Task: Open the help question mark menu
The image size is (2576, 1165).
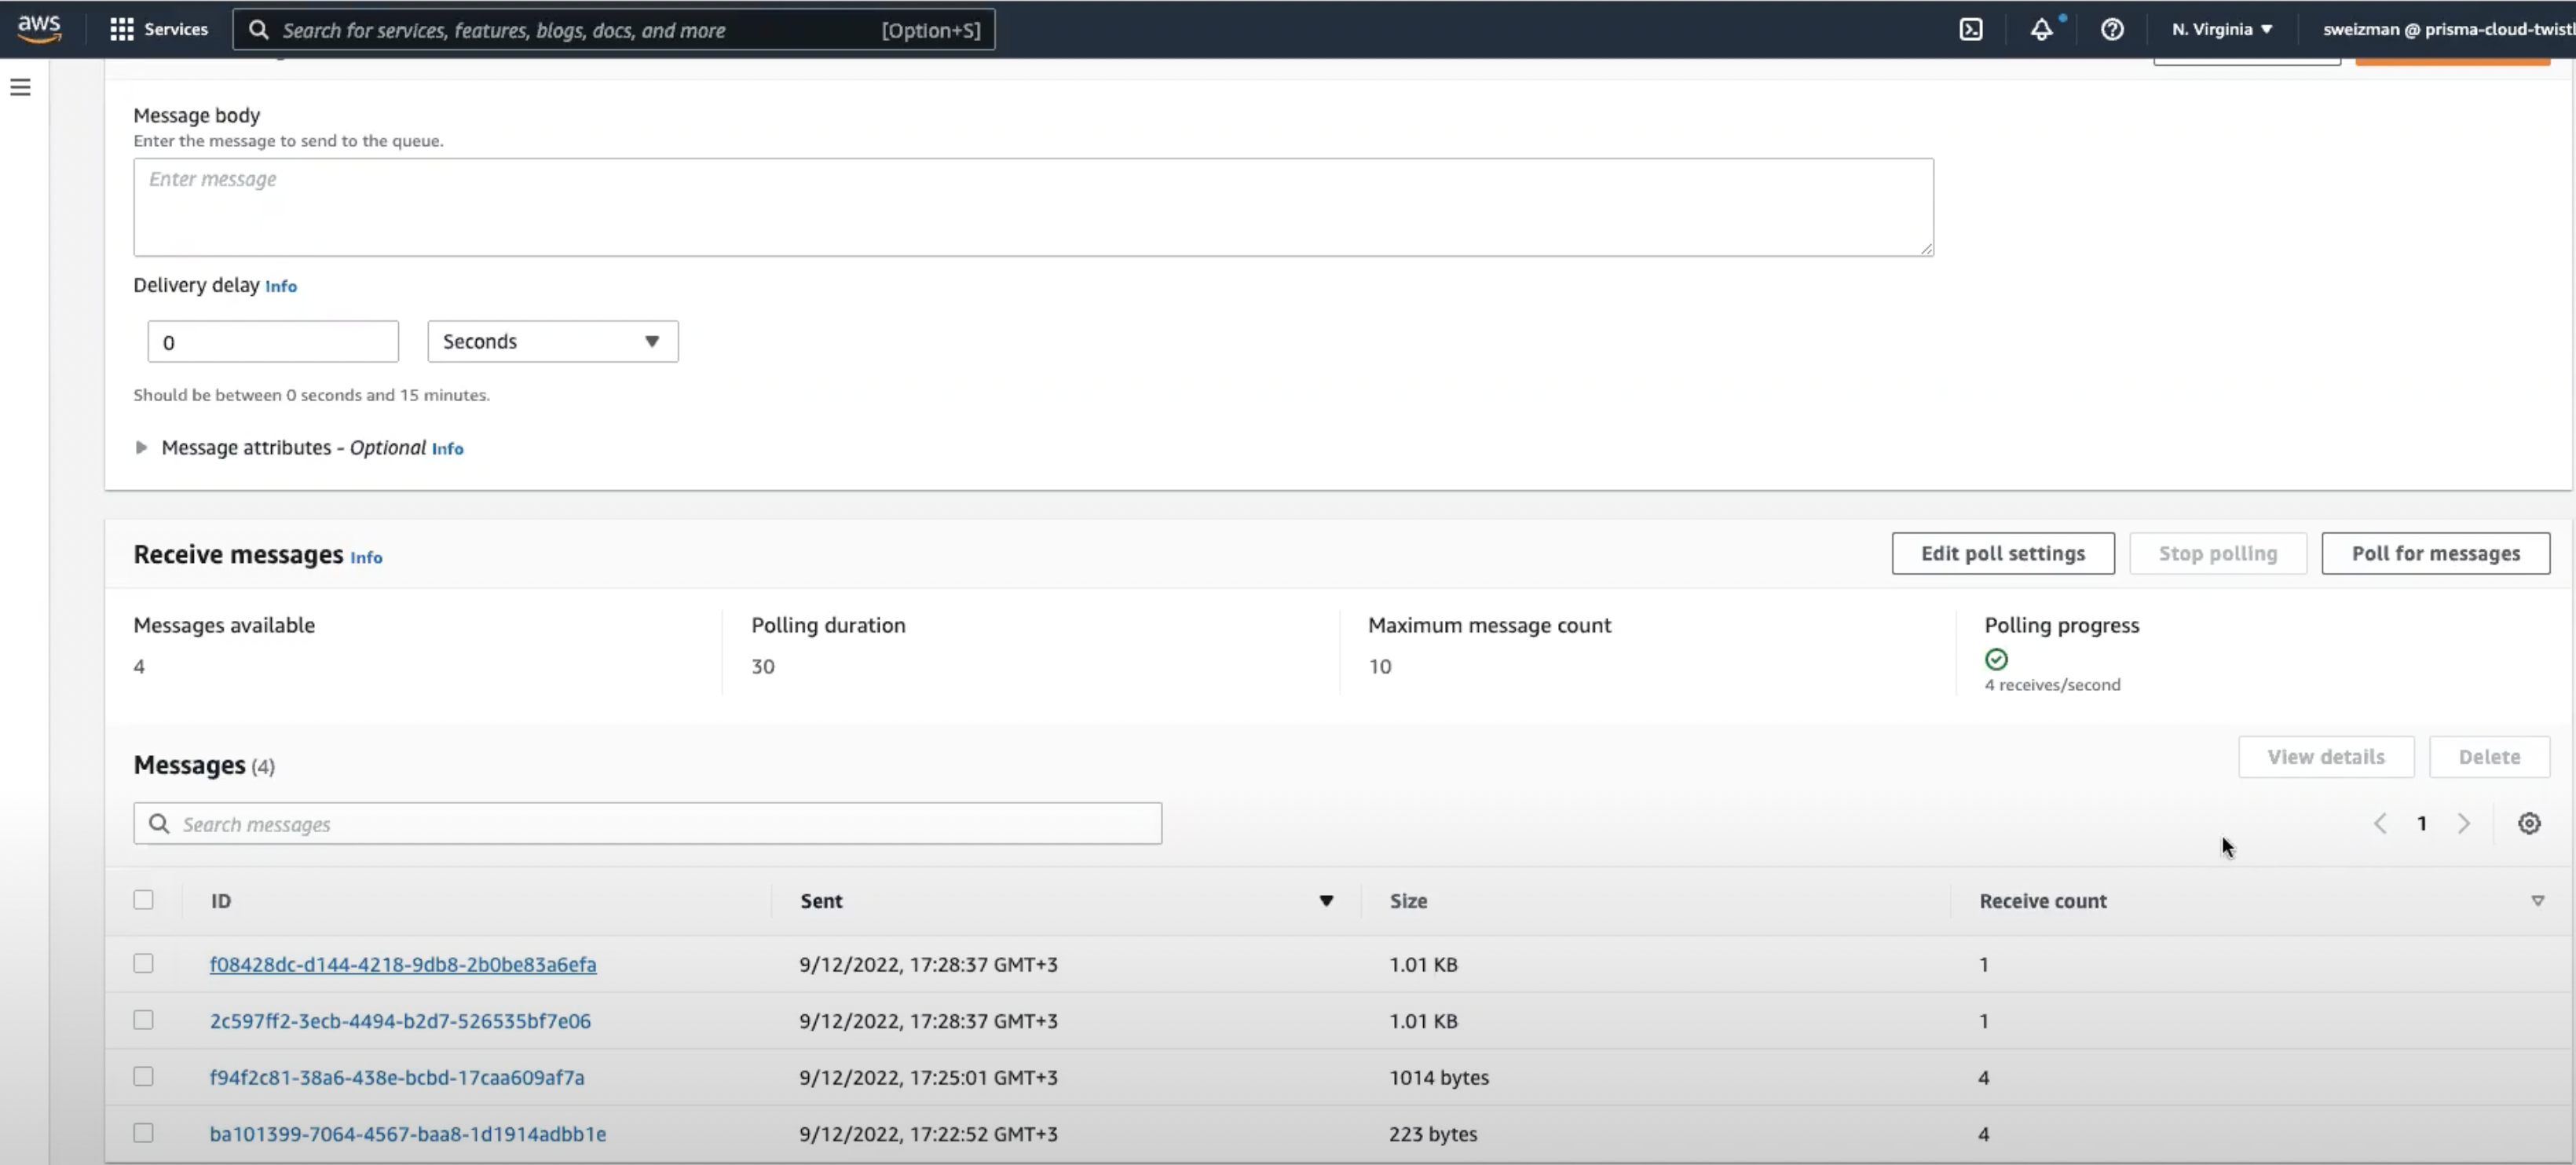Action: [2111, 29]
